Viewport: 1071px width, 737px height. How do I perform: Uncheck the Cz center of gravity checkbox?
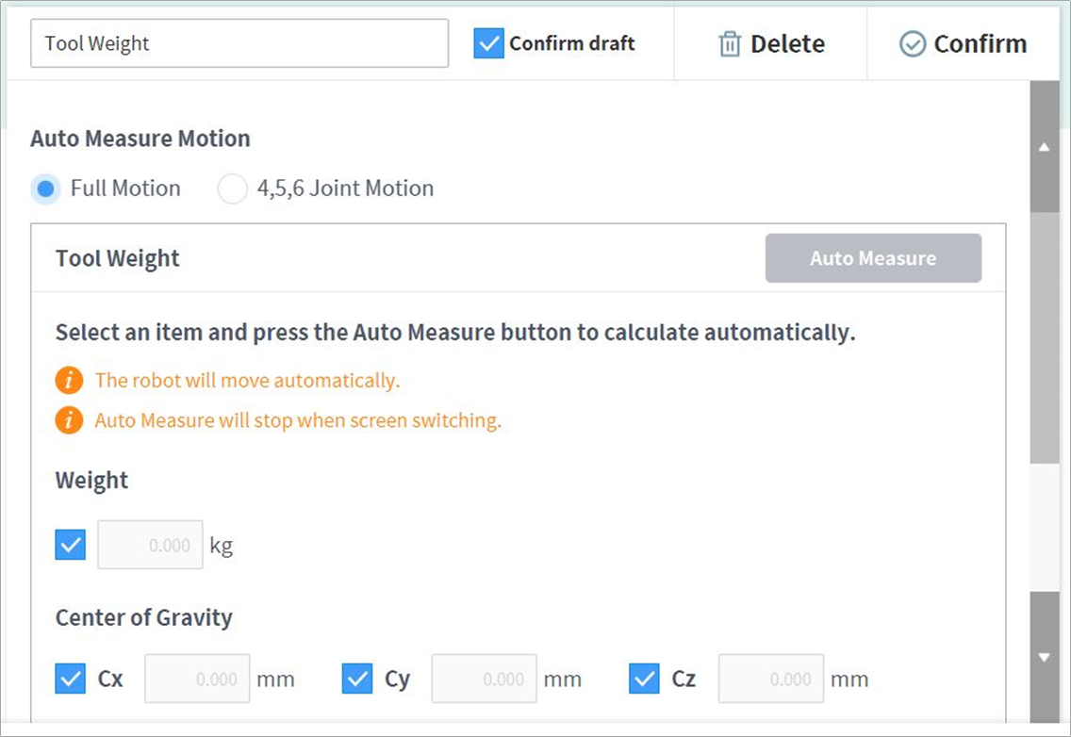(x=644, y=679)
